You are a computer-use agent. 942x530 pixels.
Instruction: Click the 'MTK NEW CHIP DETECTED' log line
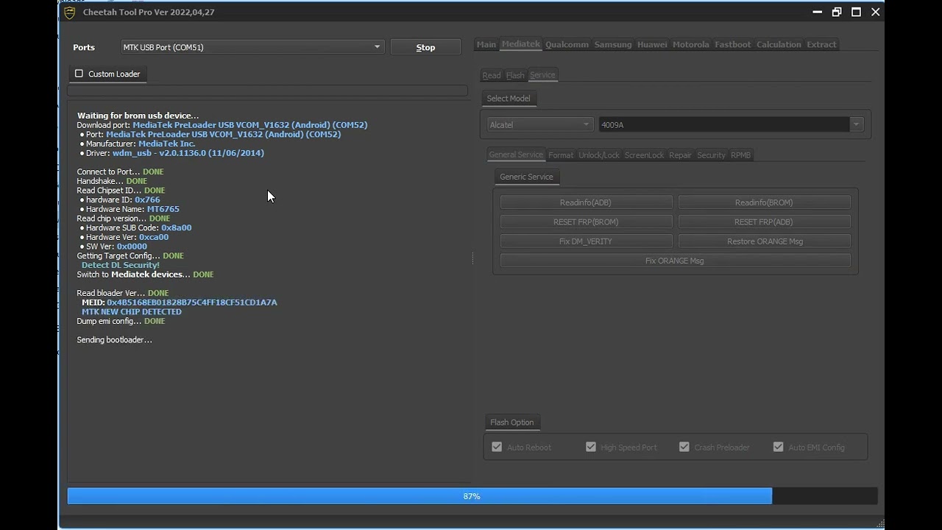pos(132,311)
